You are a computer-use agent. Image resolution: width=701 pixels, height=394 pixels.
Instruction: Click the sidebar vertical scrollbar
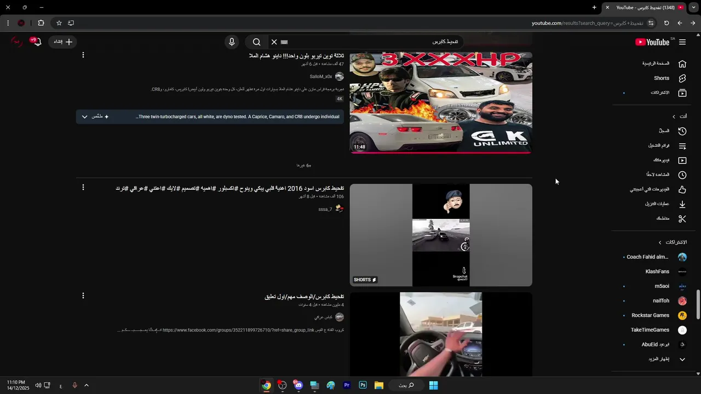point(698,304)
